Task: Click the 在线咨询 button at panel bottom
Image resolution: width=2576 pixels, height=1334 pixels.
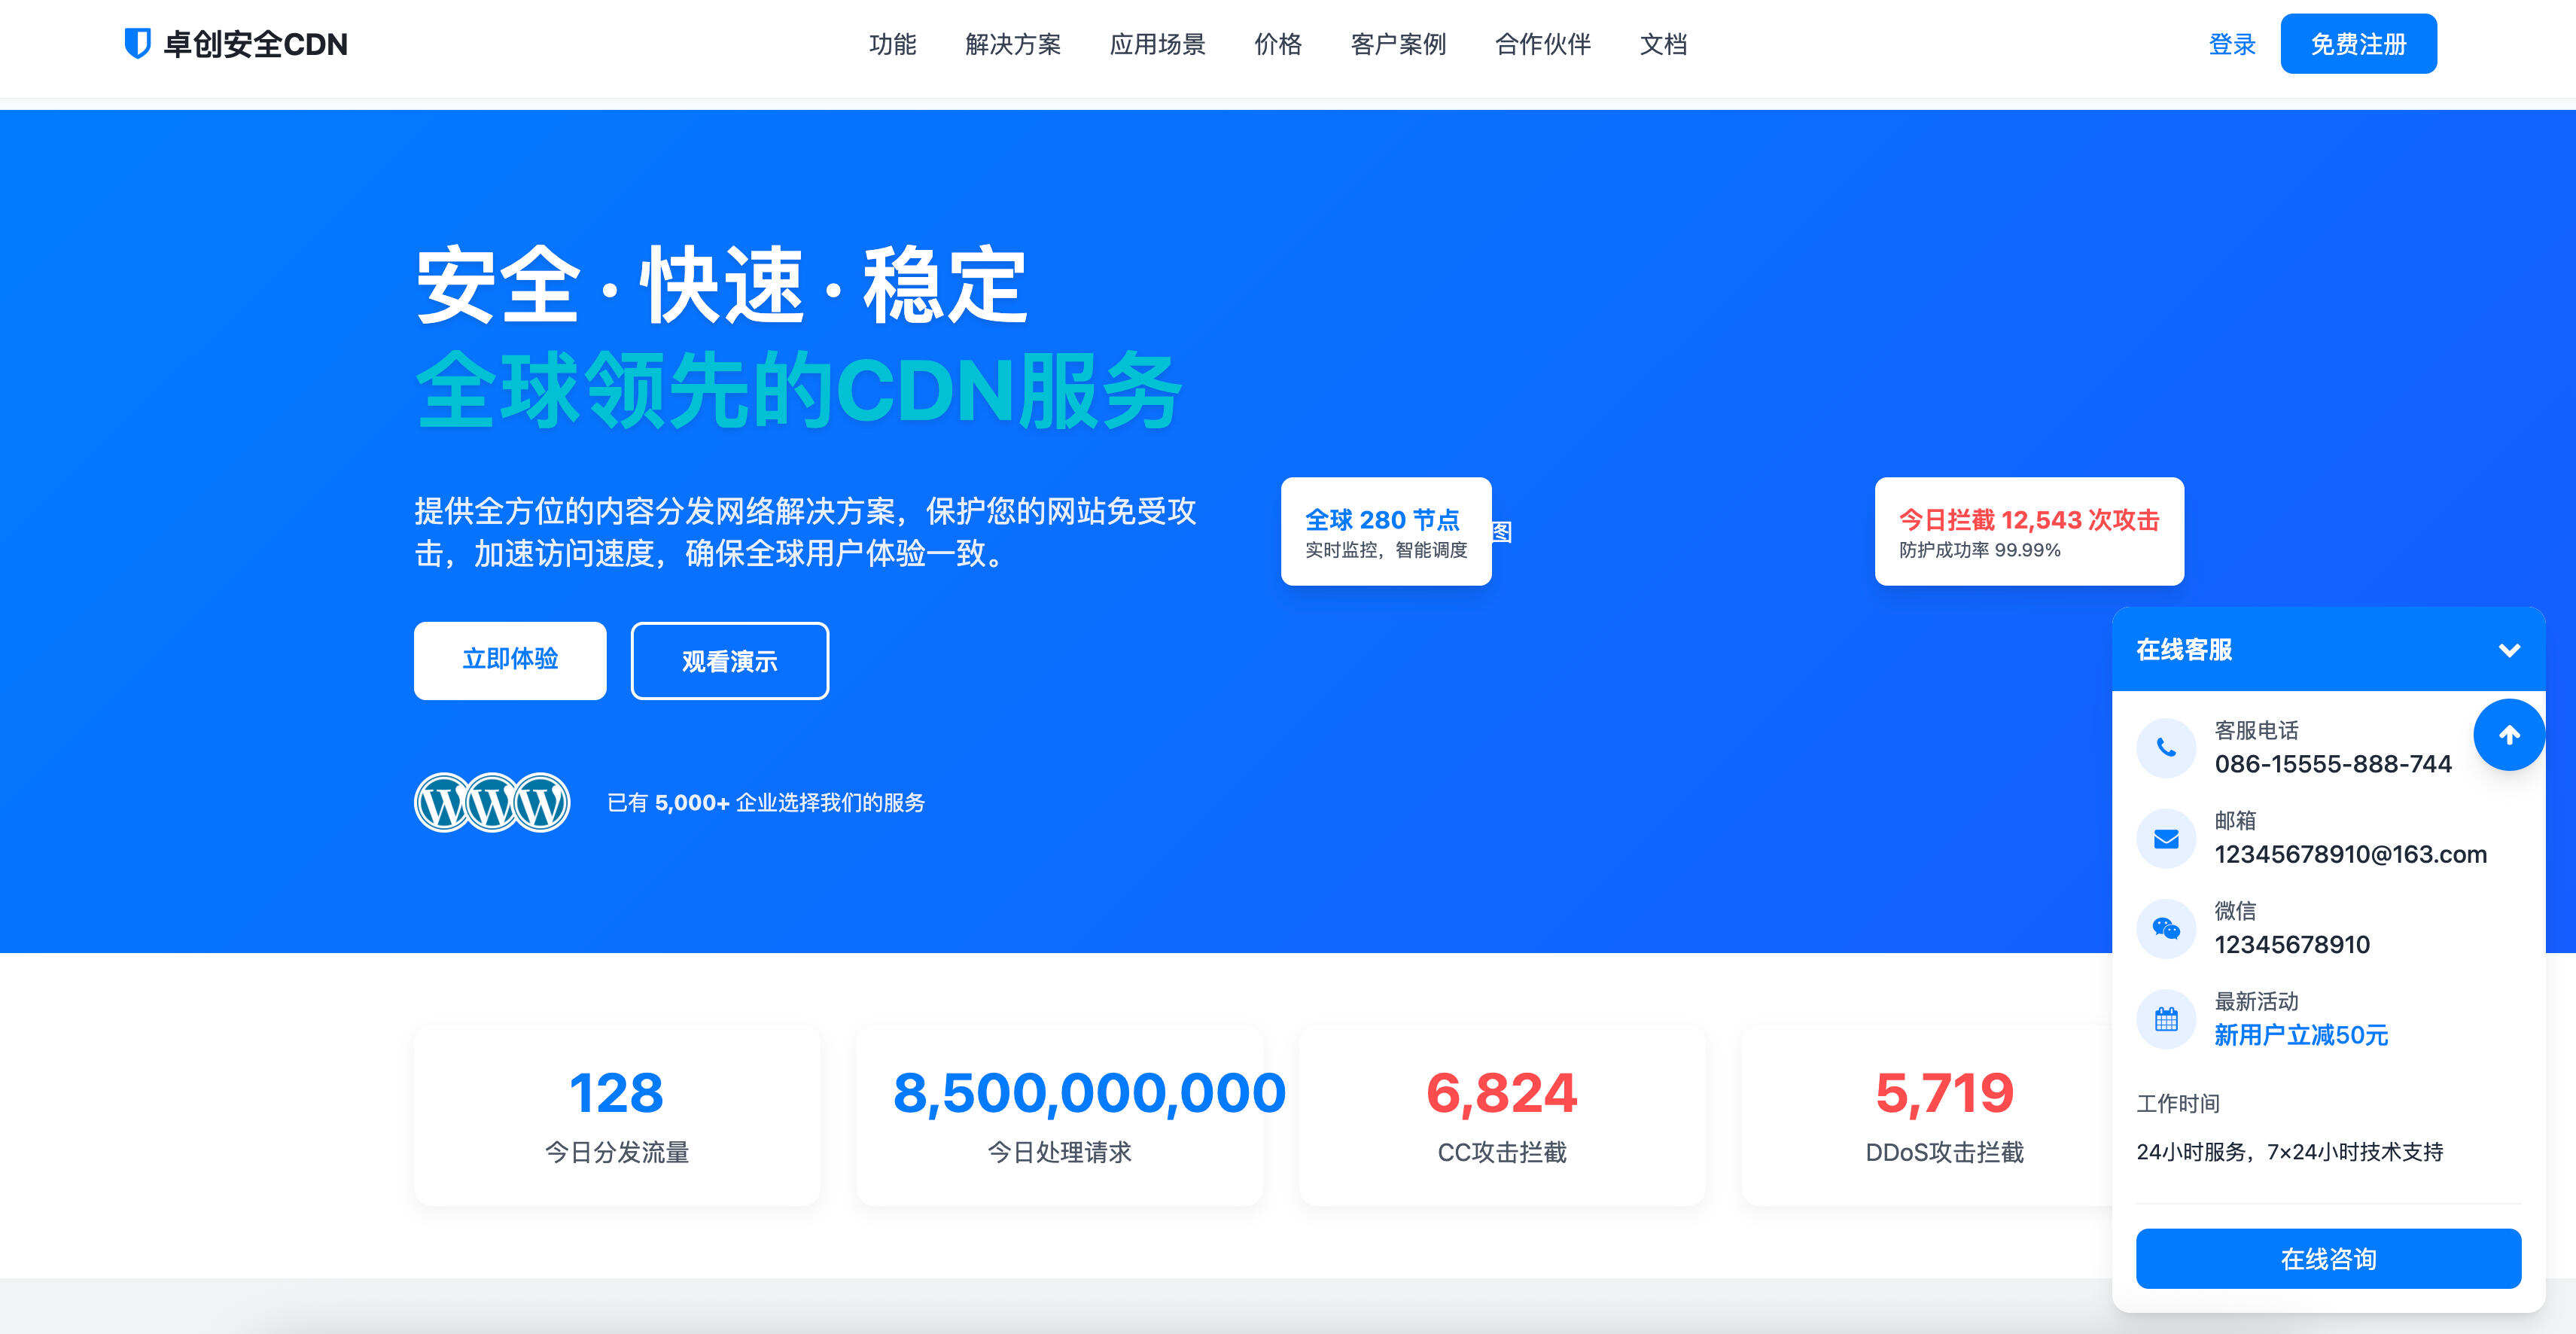Action: [2329, 1258]
